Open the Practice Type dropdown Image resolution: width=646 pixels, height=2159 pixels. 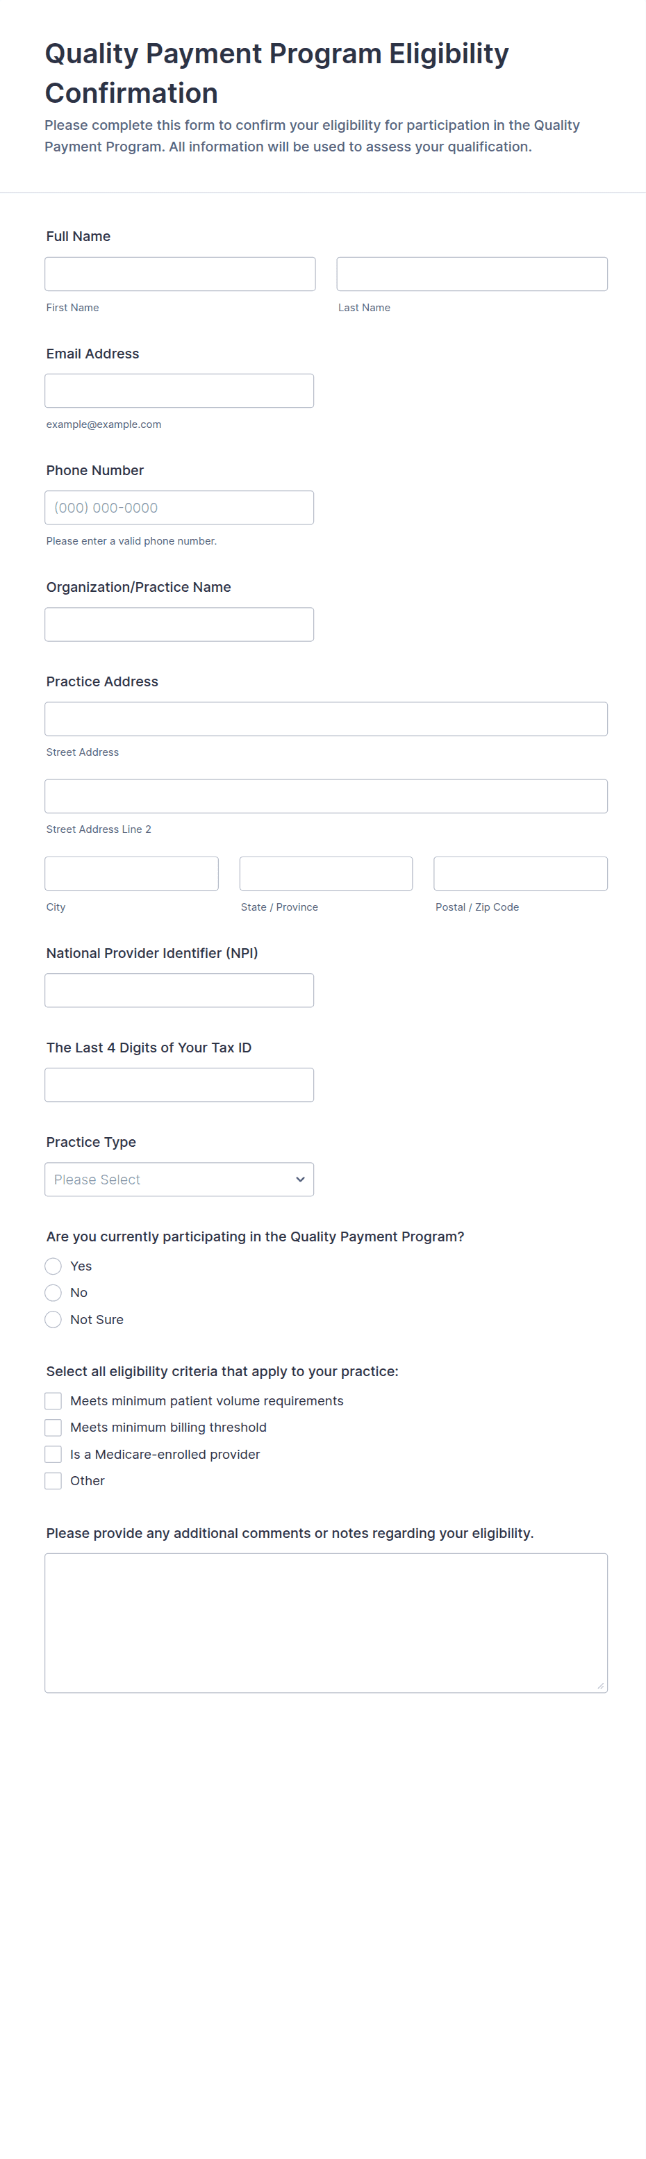(179, 1180)
